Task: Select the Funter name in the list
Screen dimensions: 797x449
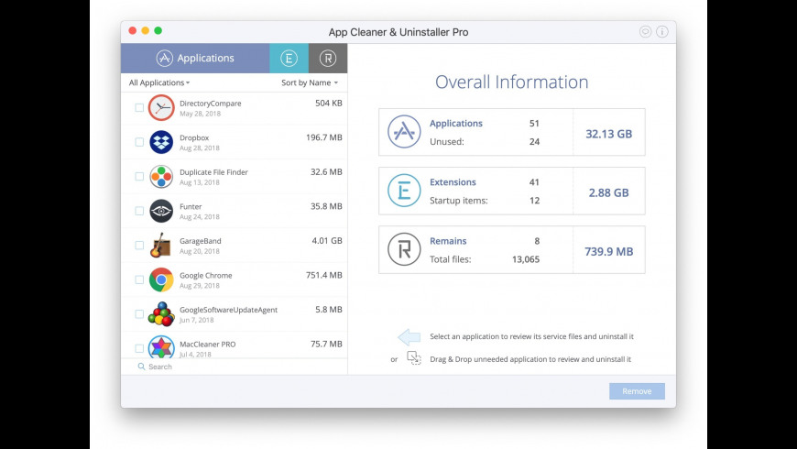Action: pos(191,206)
